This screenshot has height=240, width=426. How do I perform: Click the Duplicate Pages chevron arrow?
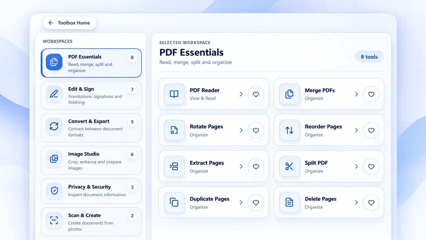coord(241,202)
